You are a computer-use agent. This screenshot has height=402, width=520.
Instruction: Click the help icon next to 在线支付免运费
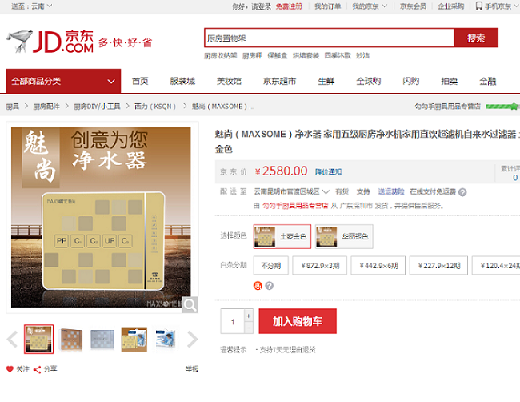[462, 192]
